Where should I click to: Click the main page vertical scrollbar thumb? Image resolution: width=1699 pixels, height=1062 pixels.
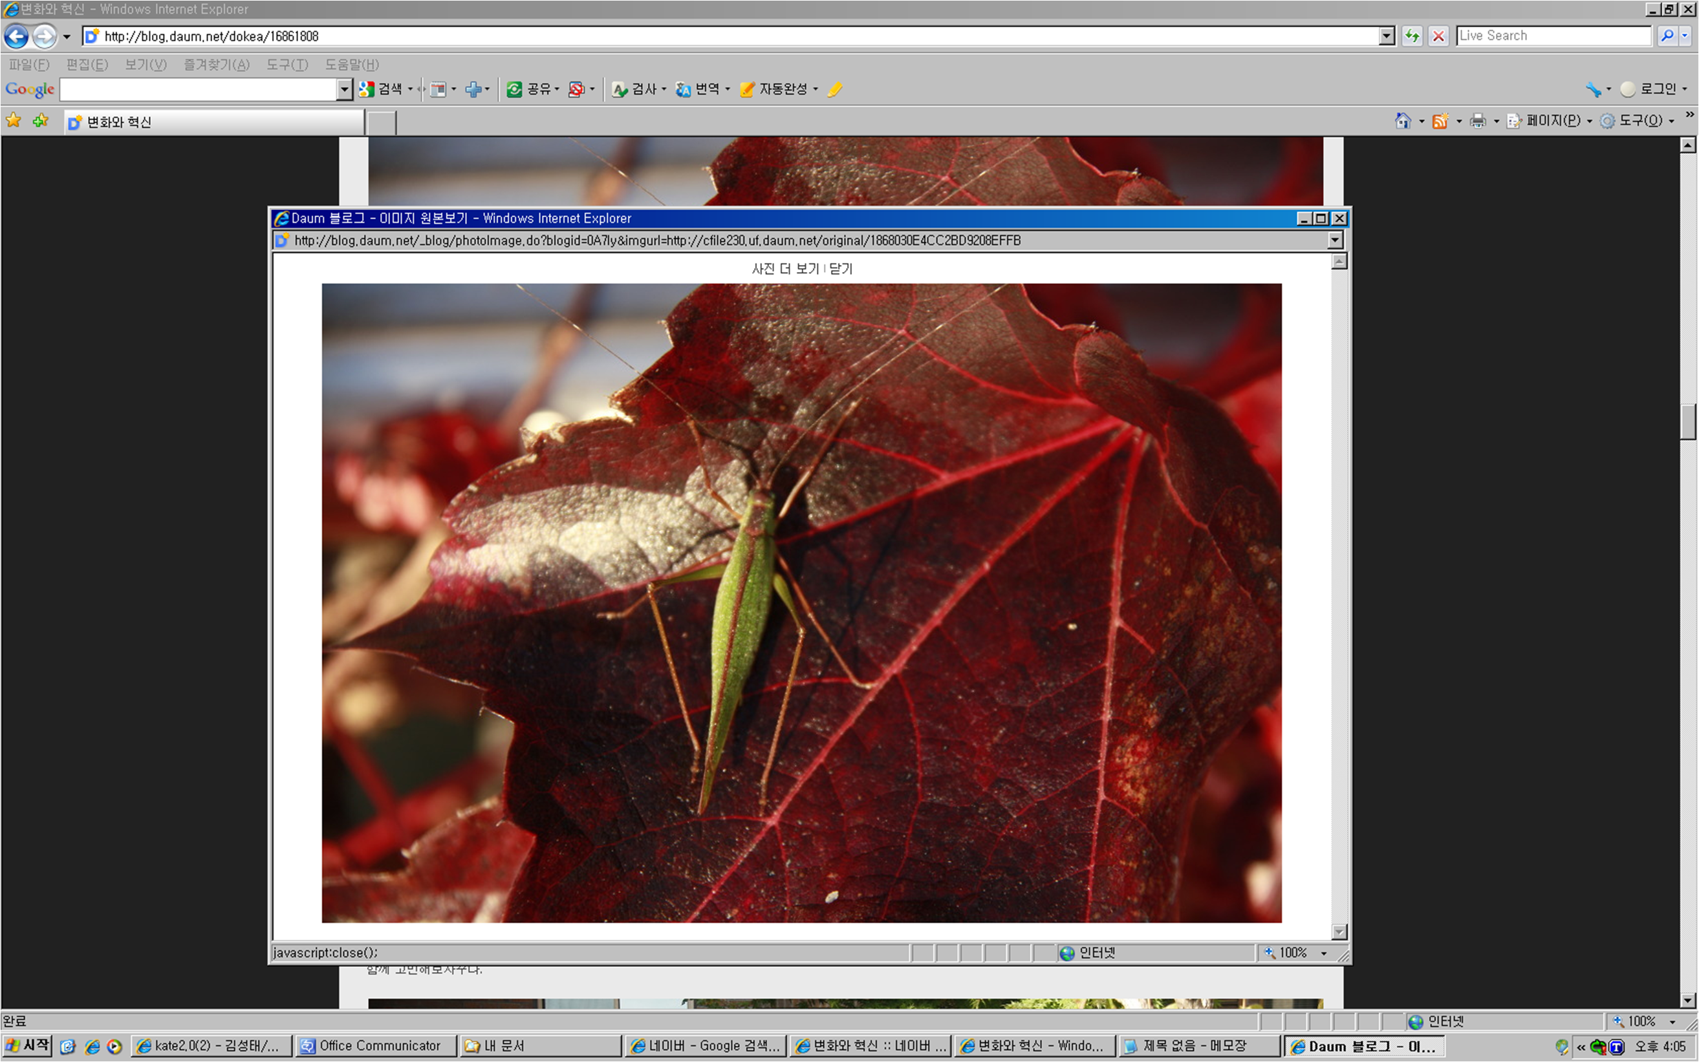(1688, 422)
